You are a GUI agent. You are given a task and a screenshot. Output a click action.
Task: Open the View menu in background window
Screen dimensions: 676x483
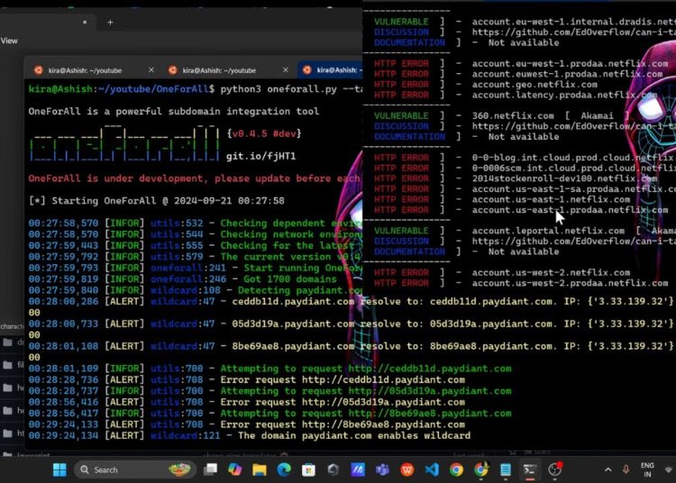pyautogui.click(x=9, y=41)
